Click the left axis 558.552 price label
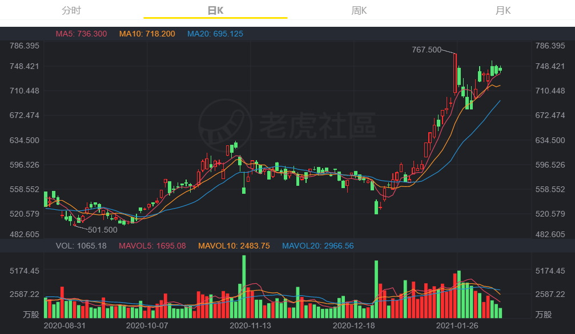This screenshot has height=334, width=575. [24, 189]
